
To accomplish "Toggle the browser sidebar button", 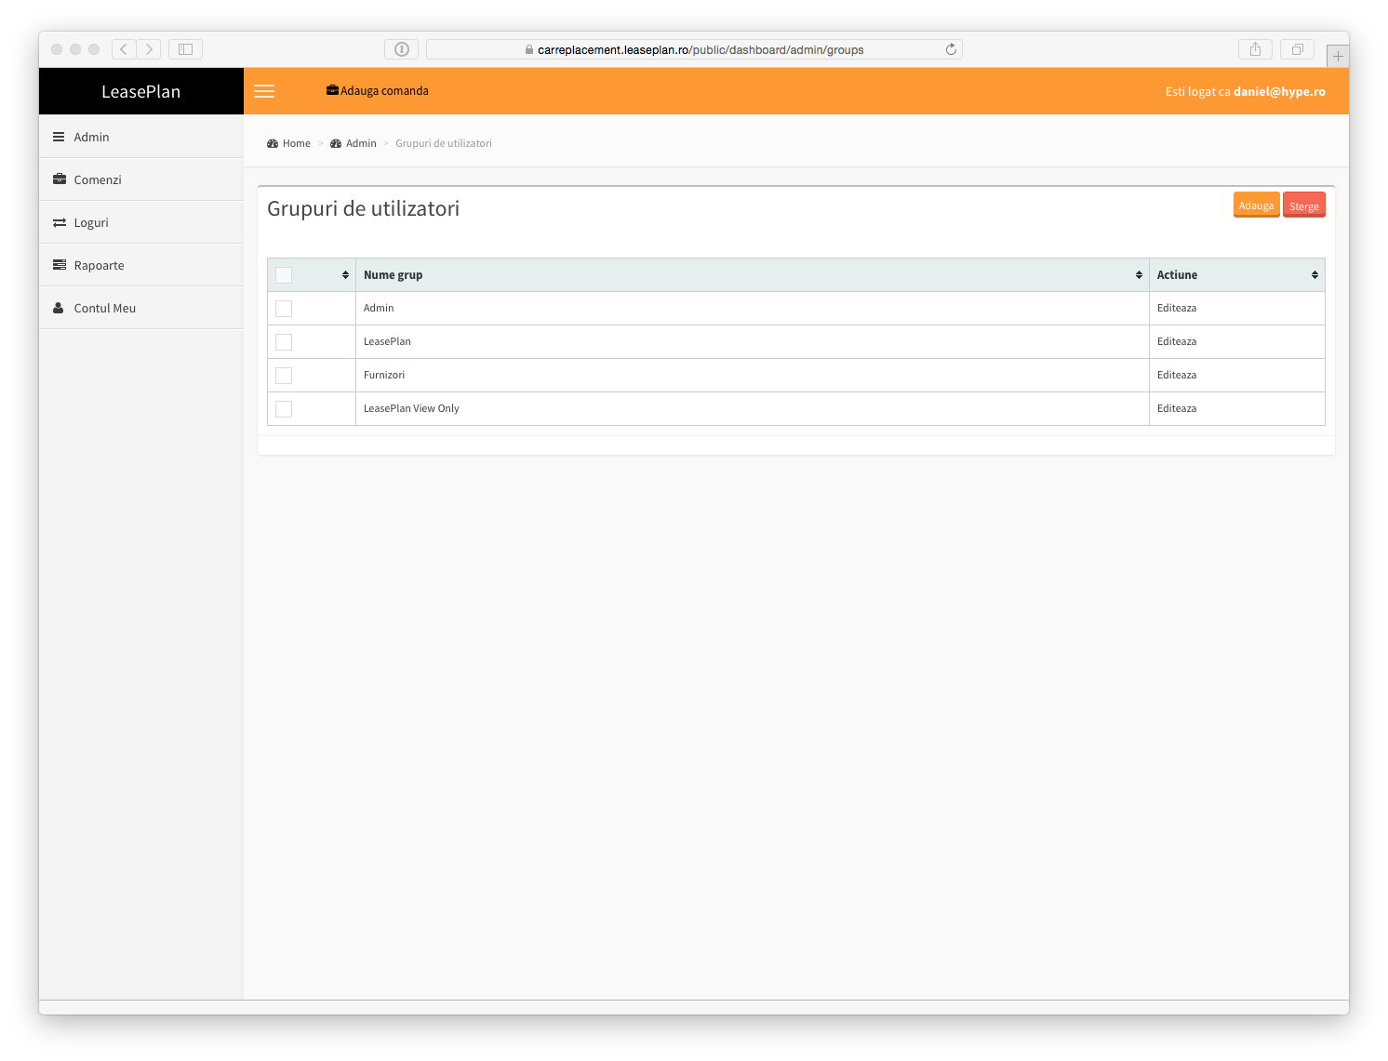I will tap(185, 49).
